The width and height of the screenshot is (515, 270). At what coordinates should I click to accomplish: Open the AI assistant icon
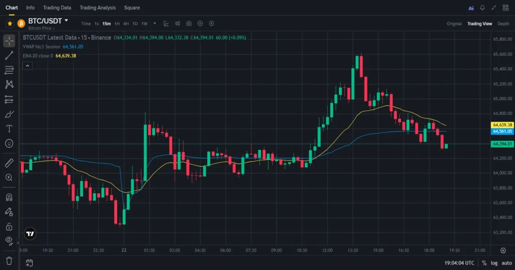click(471, 8)
